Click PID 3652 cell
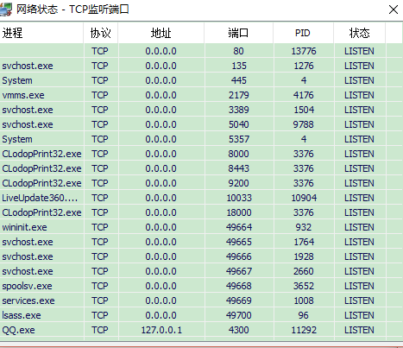Viewport: 403px width, 348px height. (x=304, y=286)
